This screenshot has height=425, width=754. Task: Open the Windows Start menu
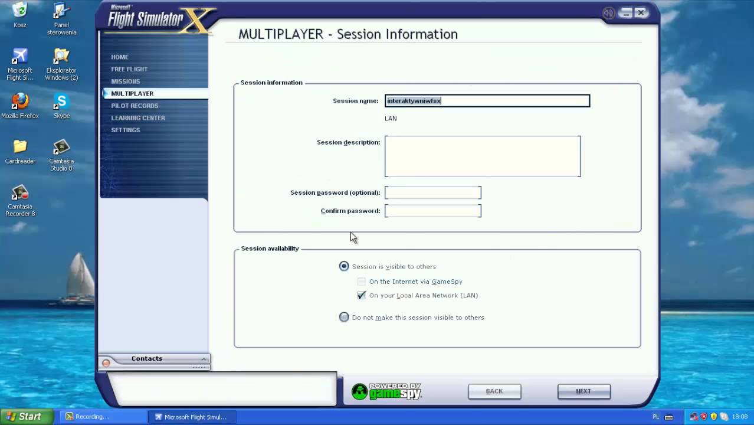pos(27,416)
